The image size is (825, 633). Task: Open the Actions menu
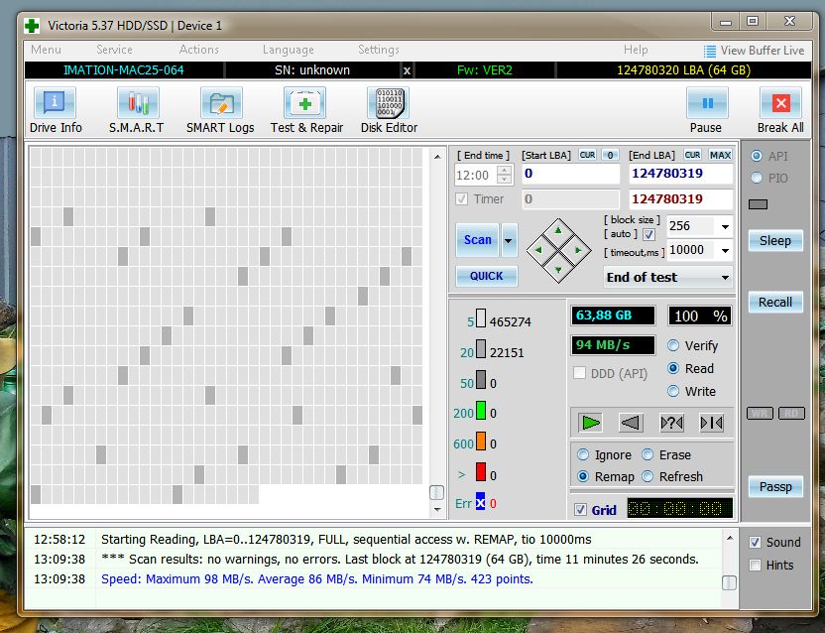199,50
